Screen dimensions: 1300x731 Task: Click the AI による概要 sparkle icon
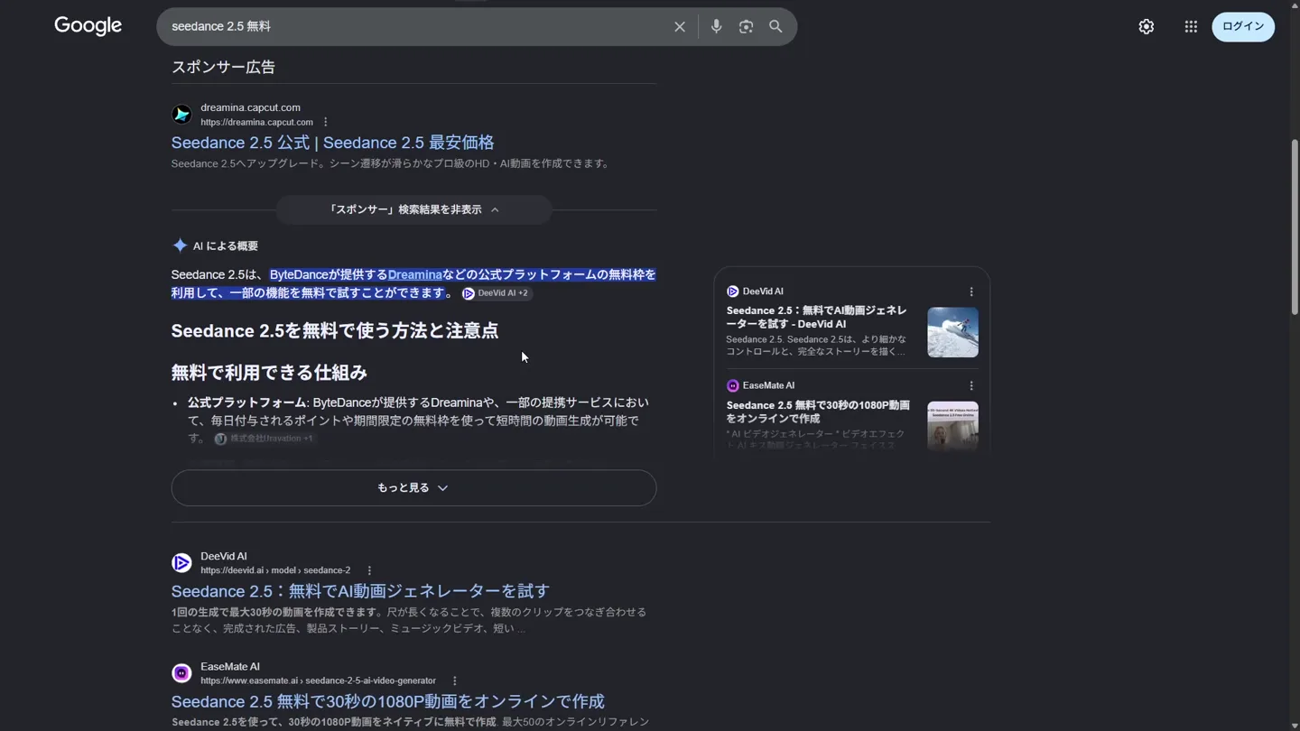click(180, 245)
